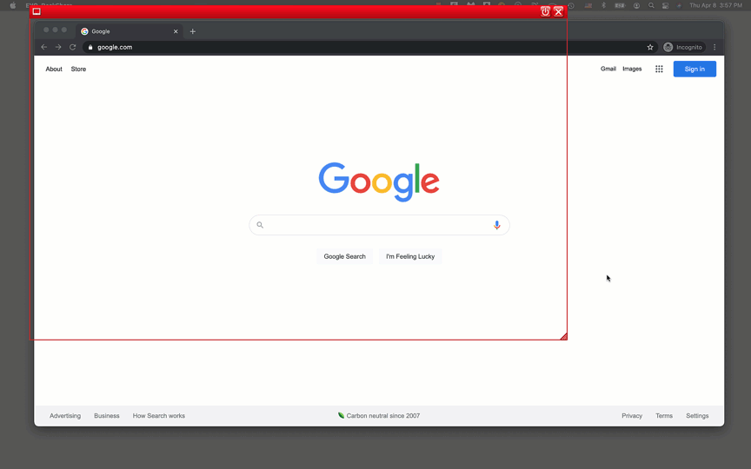Select the Google browser tab

click(130, 31)
